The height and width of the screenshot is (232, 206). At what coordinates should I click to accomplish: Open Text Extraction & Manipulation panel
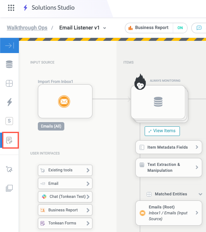(x=169, y=168)
